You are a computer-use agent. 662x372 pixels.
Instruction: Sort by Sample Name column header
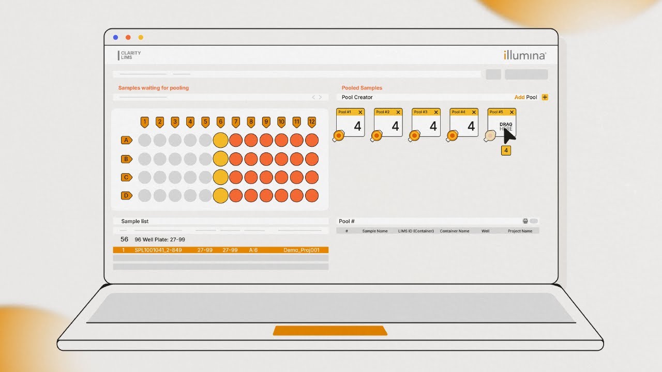click(375, 231)
